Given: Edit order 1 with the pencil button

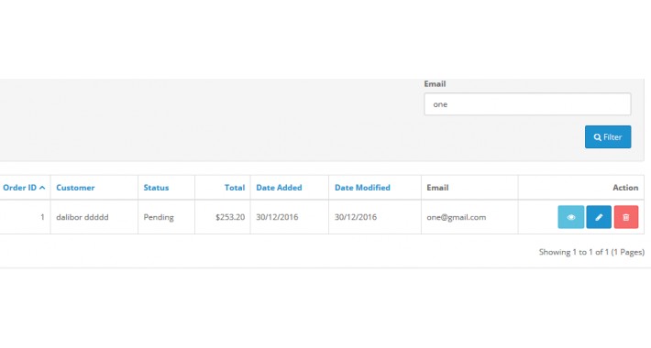Looking at the screenshot, I should [599, 217].
